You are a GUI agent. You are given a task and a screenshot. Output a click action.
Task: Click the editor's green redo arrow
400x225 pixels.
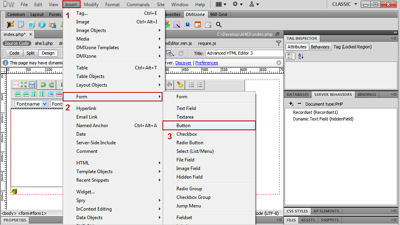(x=51, y=85)
